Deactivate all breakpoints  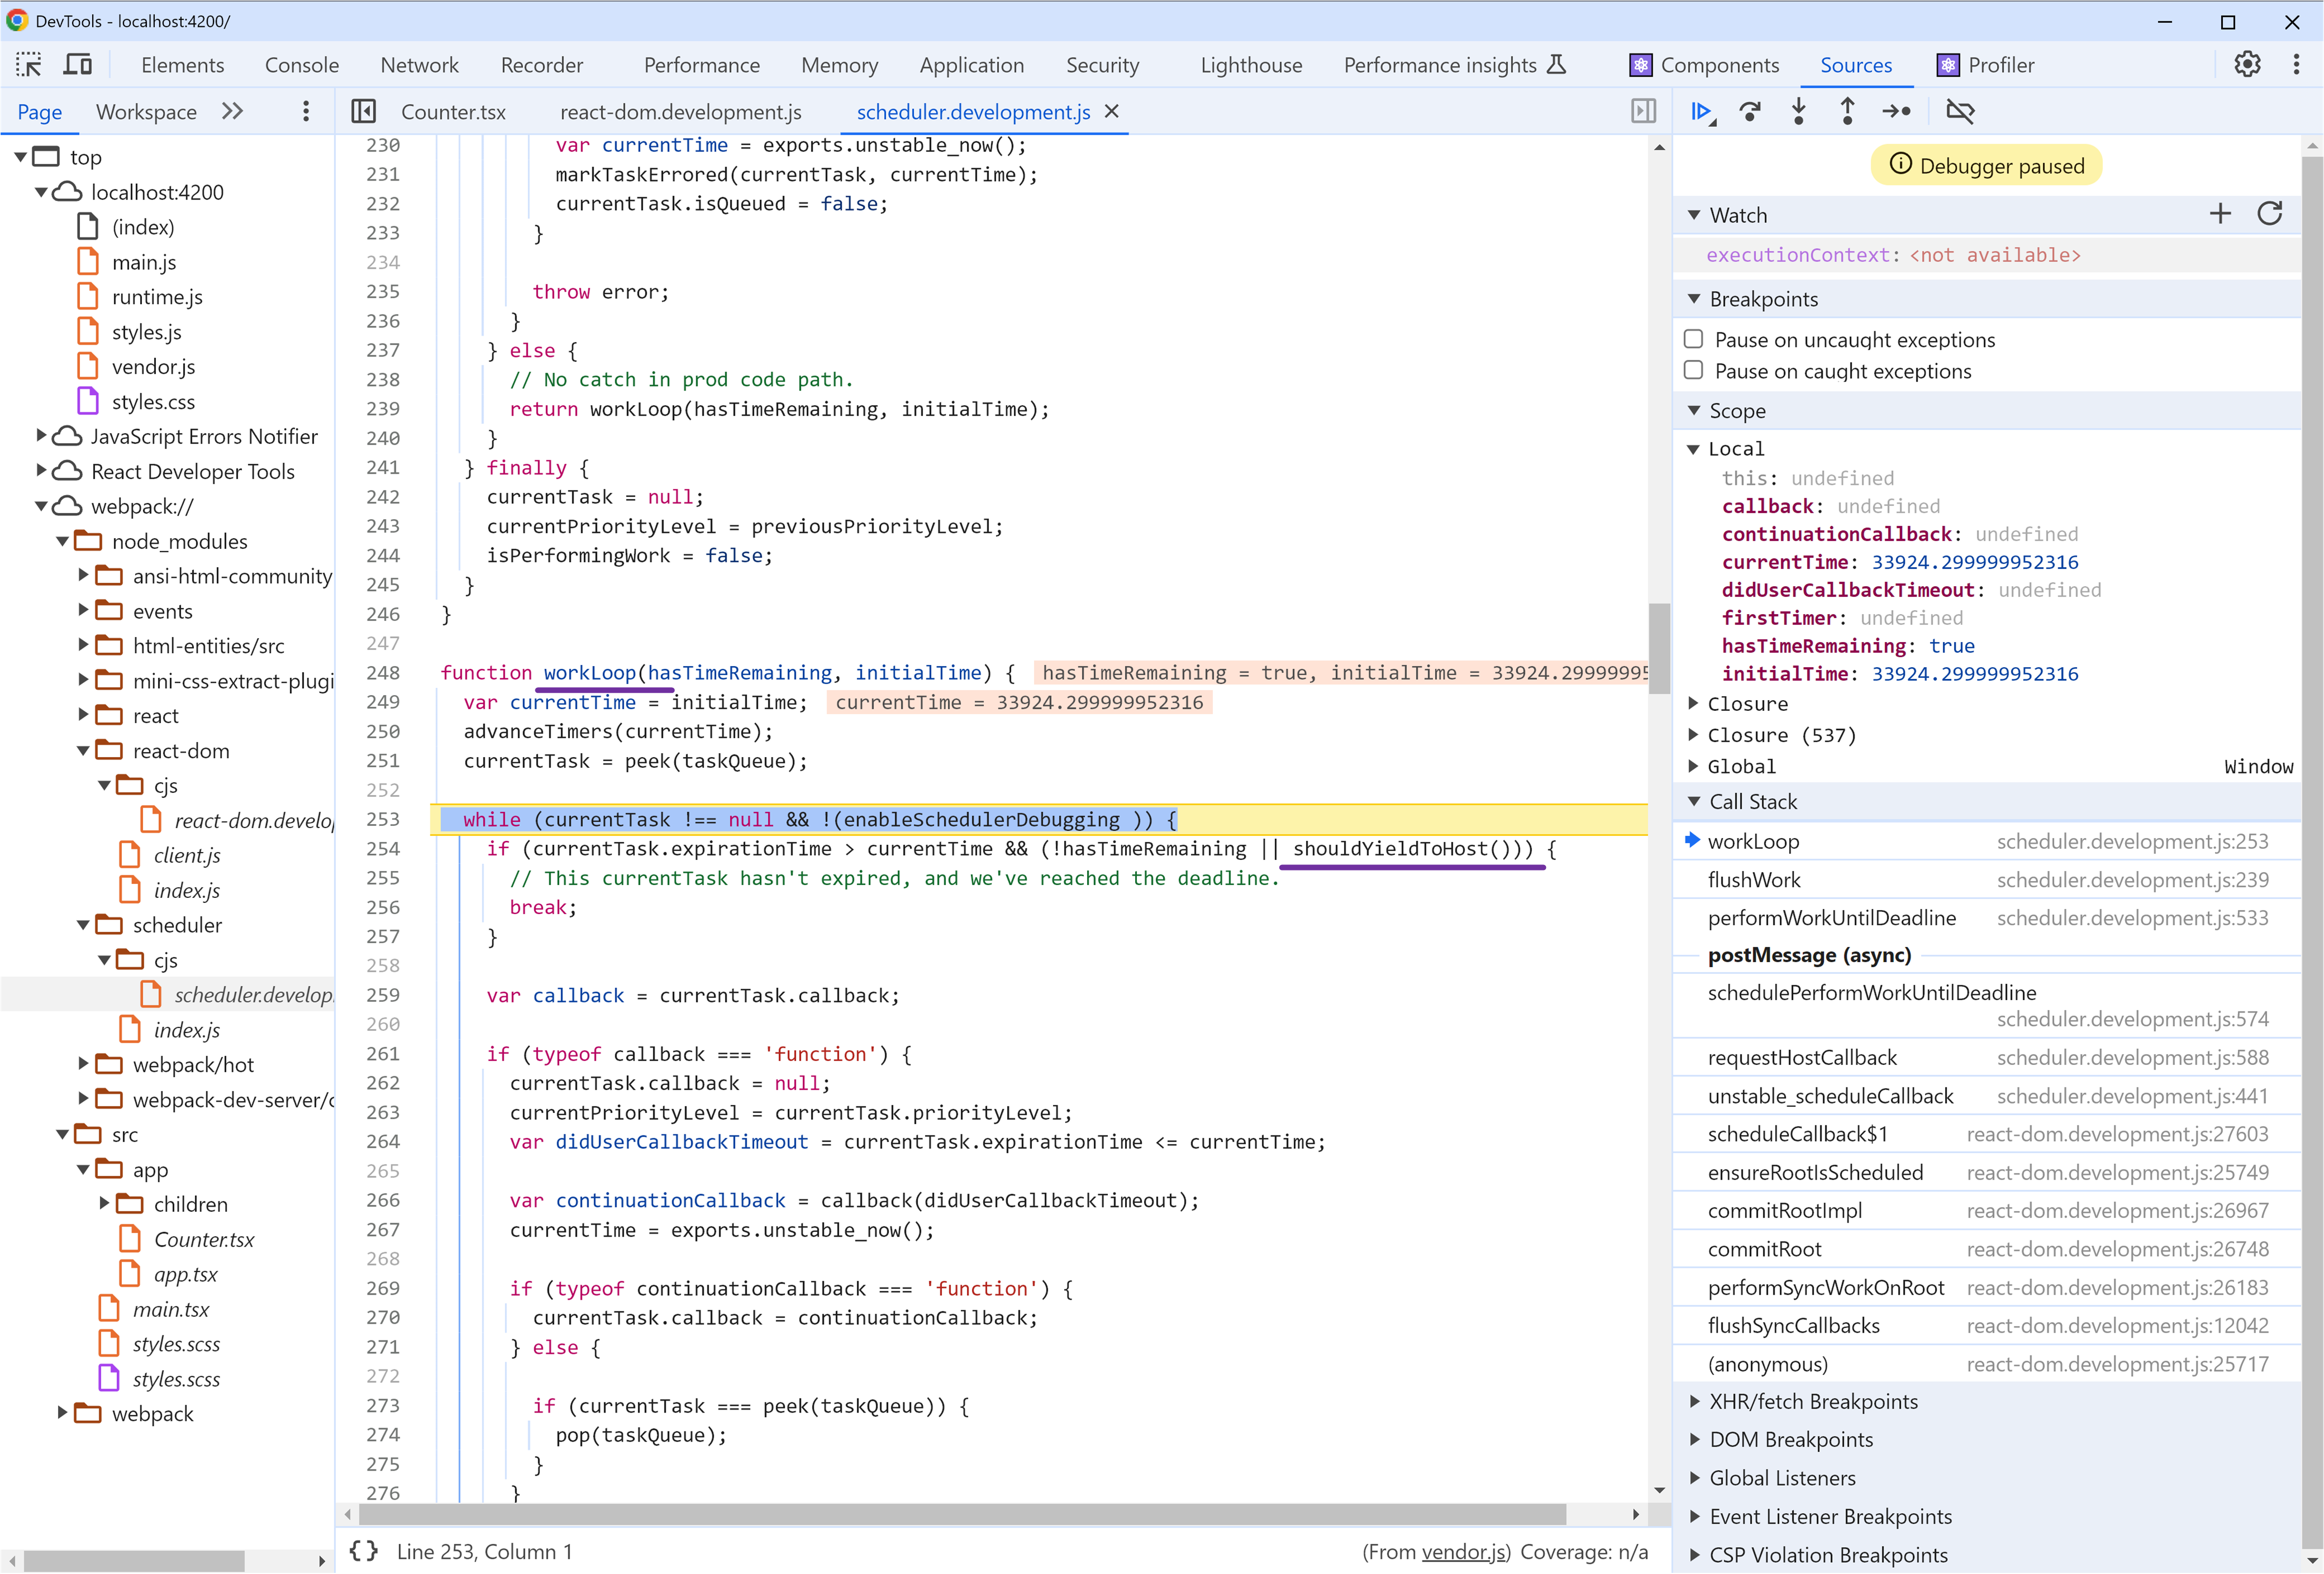coord(1960,111)
